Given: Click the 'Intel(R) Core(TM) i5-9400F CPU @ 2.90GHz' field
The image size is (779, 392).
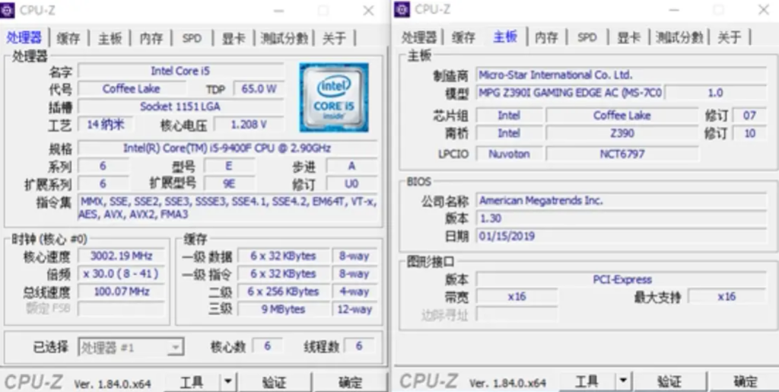Looking at the screenshot, I should 227,148.
